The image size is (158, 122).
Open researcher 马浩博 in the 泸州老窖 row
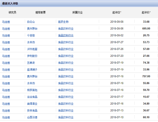(x=6, y=49)
